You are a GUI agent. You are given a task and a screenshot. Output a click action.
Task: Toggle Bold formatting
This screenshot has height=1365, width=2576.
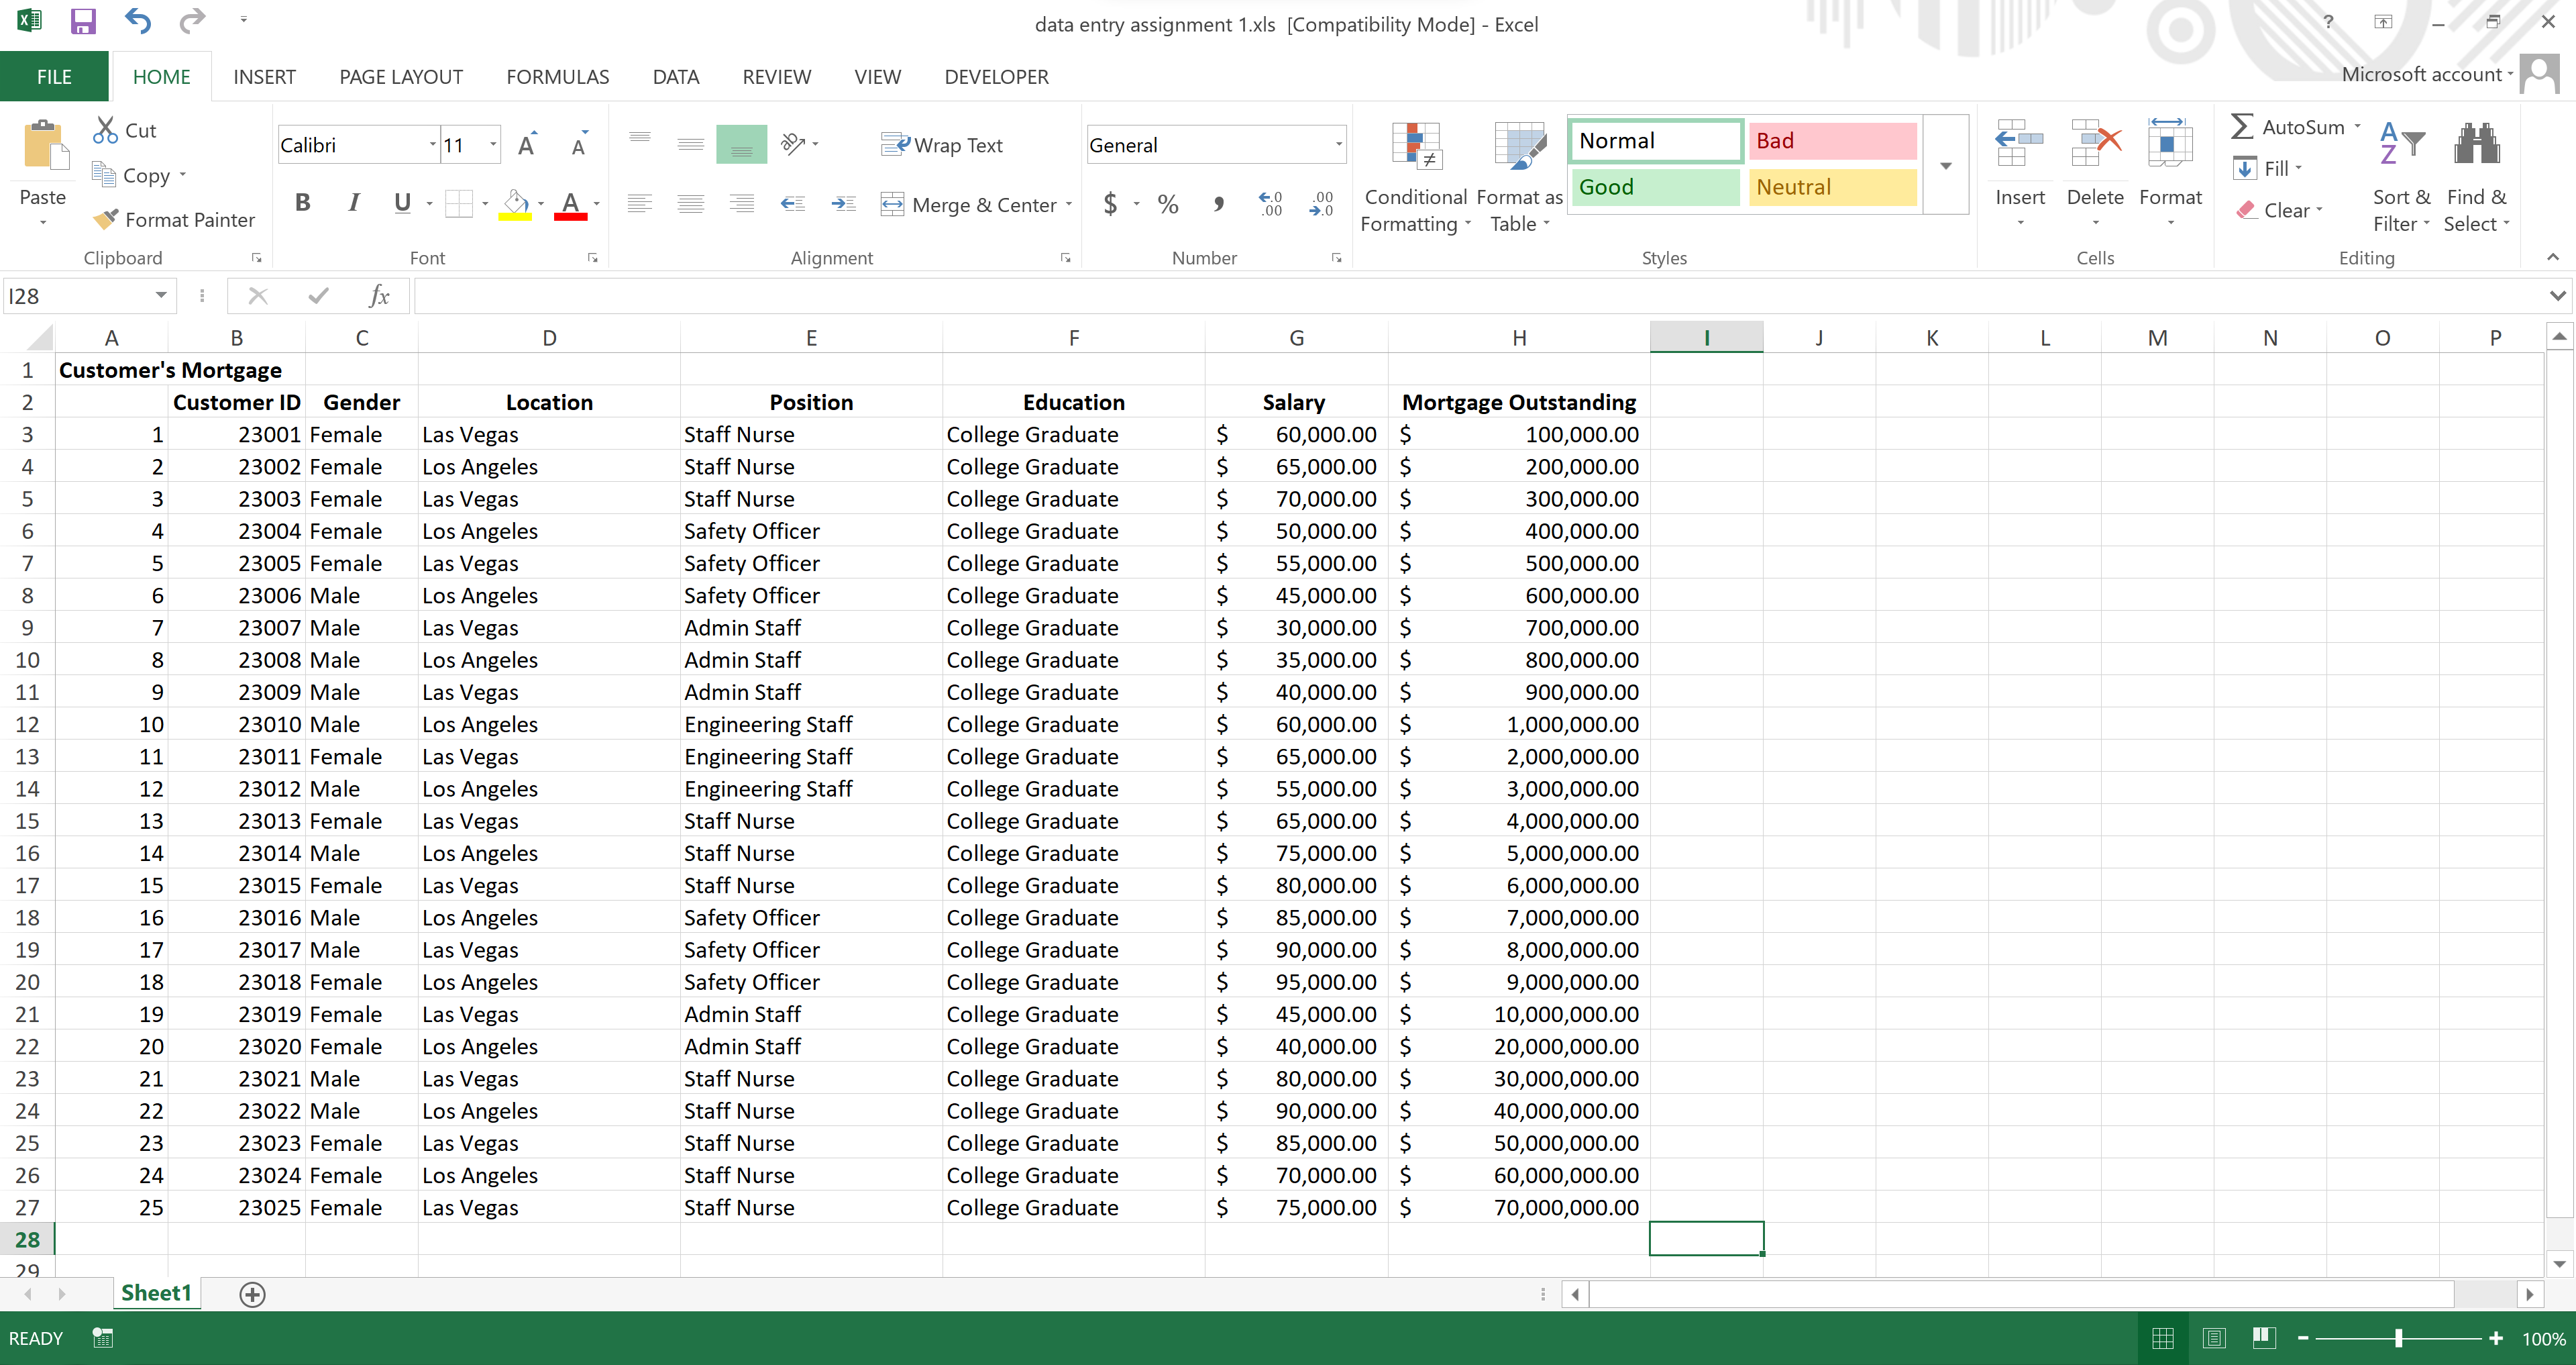point(302,203)
